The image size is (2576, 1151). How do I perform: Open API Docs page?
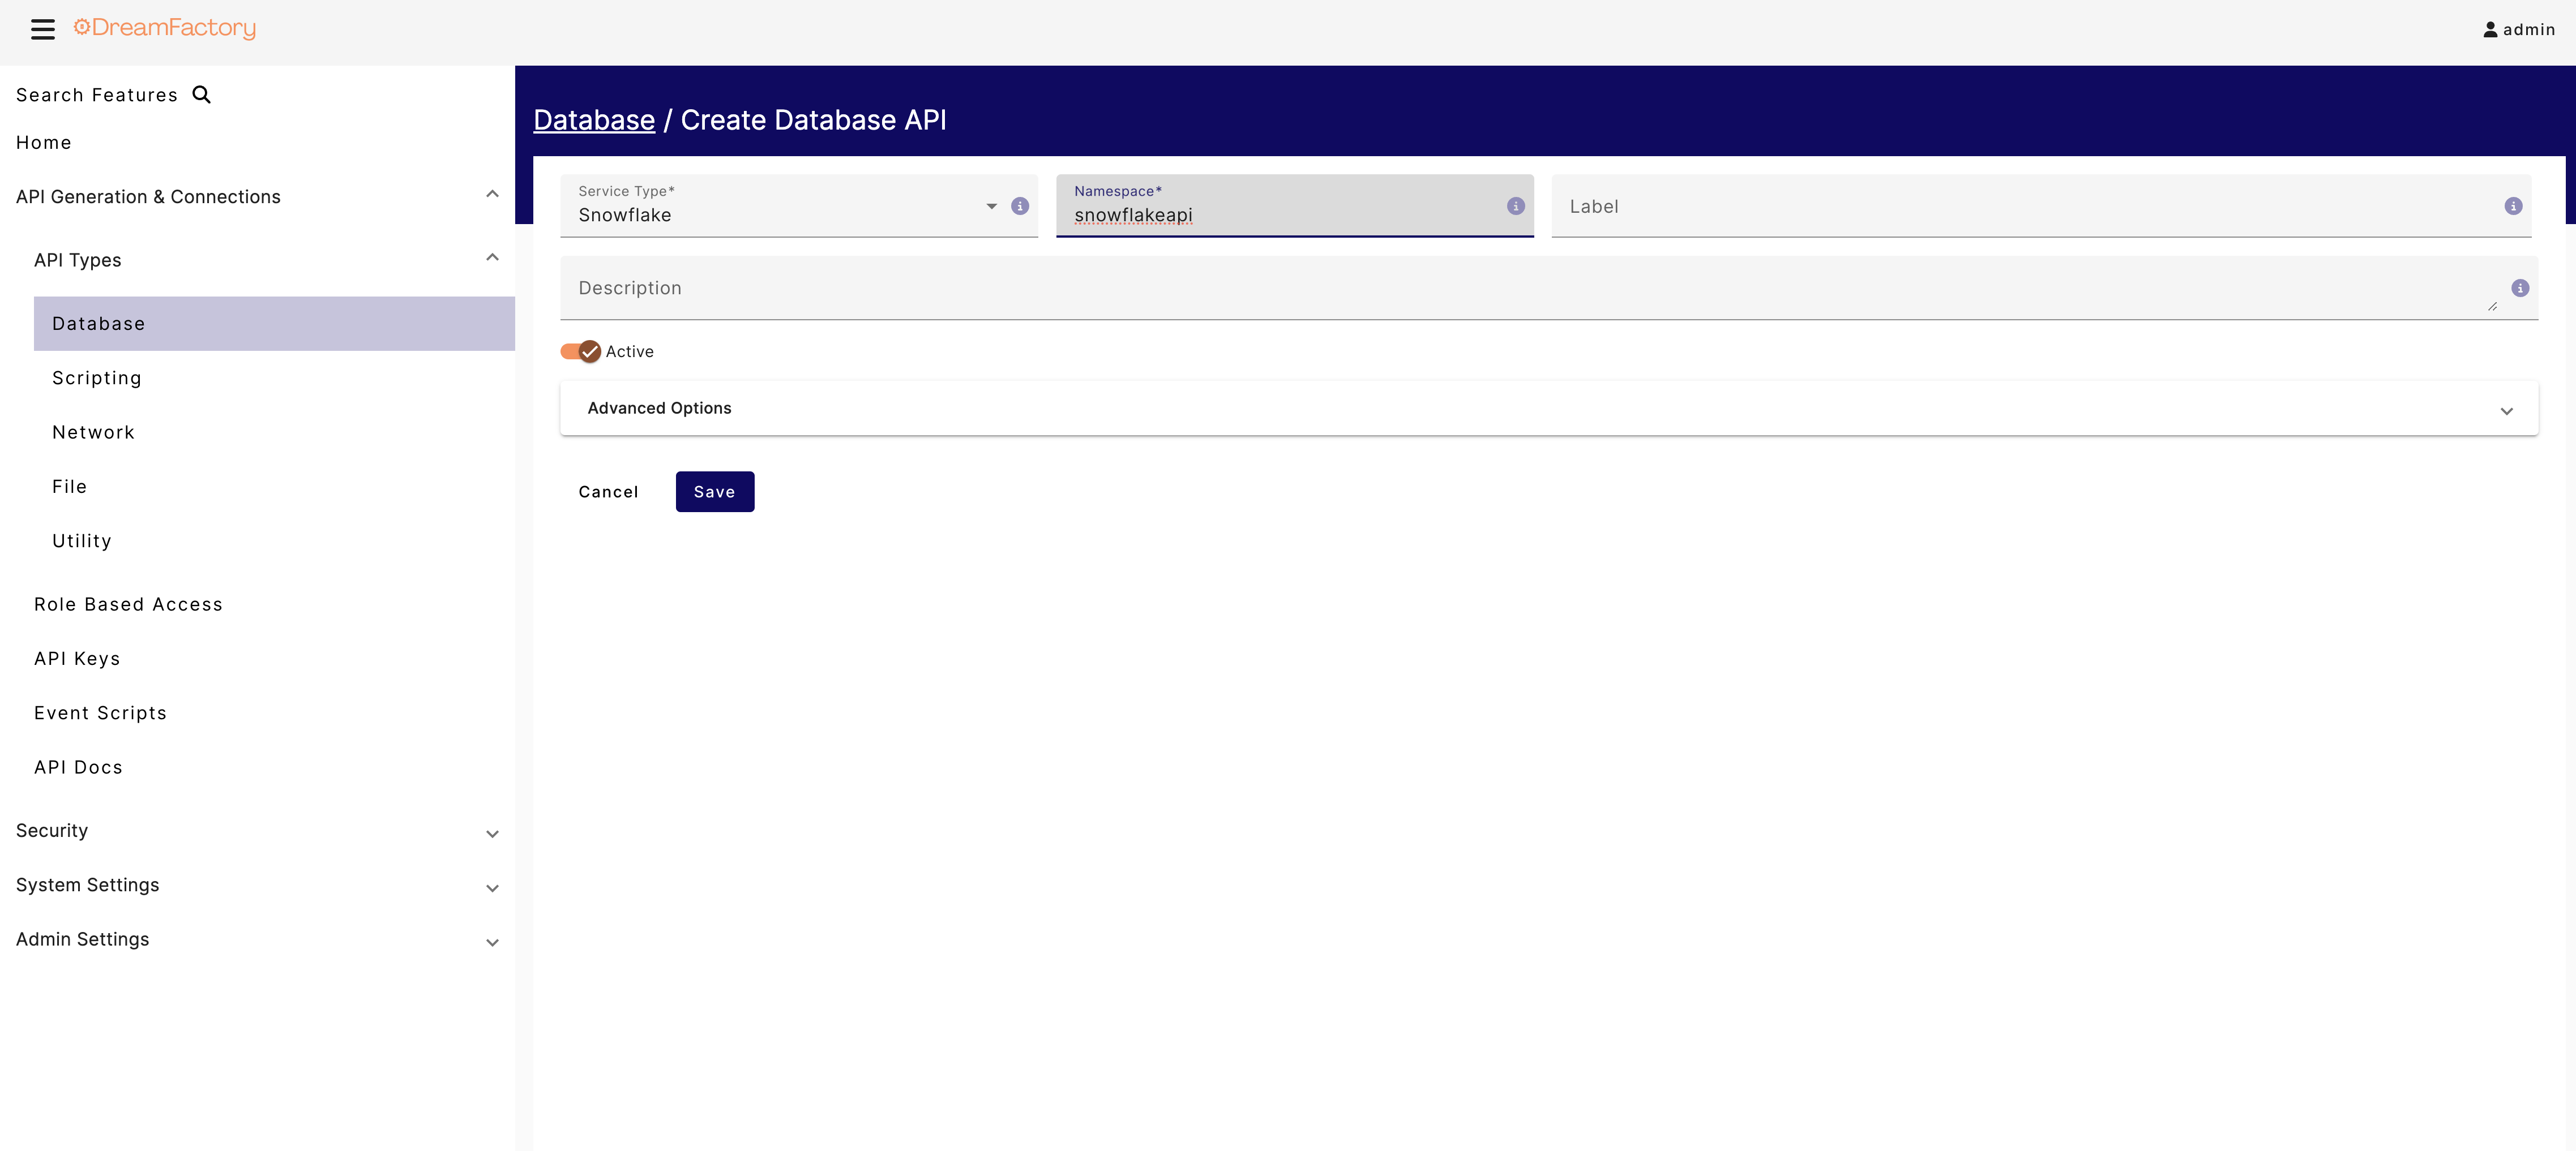(78, 767)
